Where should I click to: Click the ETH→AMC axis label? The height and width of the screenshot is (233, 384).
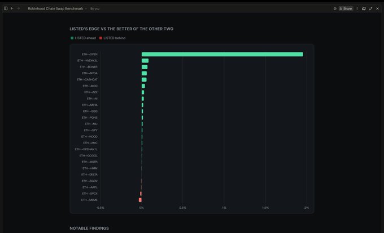click(90, 143)
